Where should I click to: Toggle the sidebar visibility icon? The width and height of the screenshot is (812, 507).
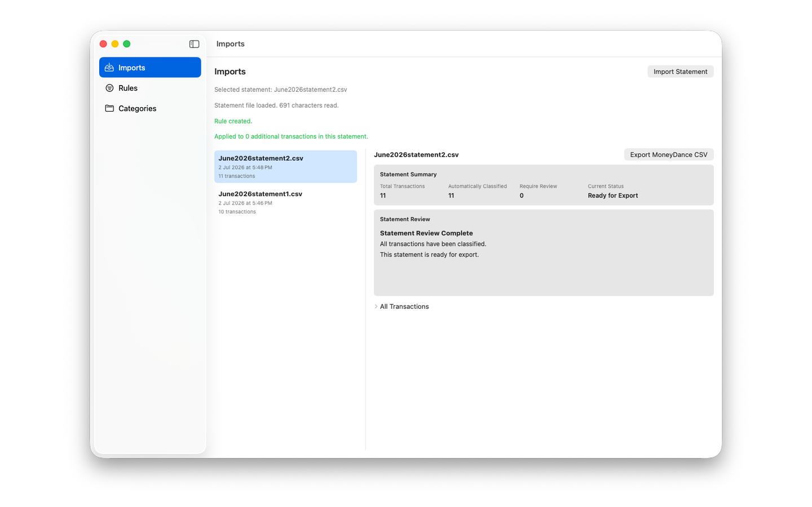click(x=194, y=44)
